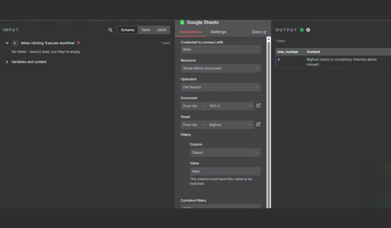Viewport: 391px width, 228px height.
Task: Click the green success checkmark beside OUTPUT
Action: (x=302, y=29)
